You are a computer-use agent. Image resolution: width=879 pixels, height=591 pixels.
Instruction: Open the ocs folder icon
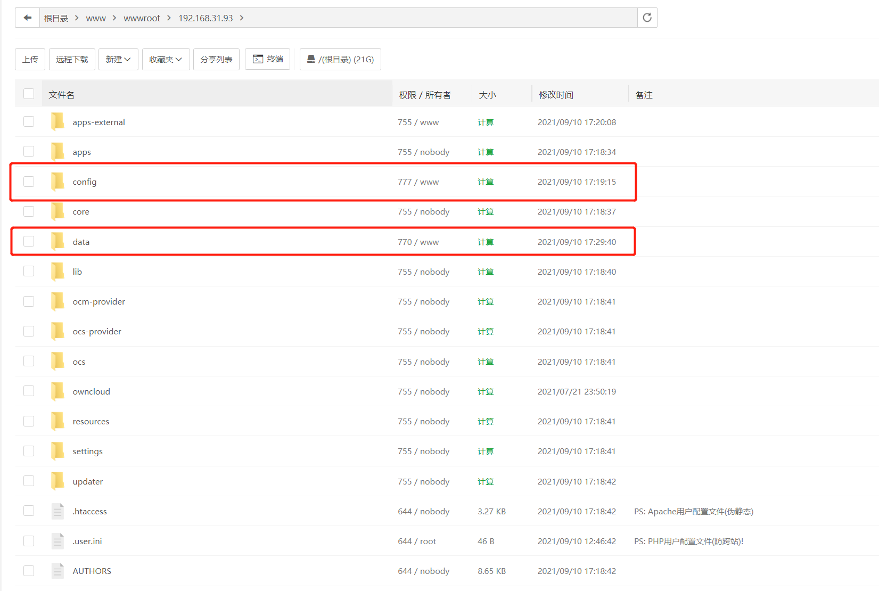click(57, 362)
